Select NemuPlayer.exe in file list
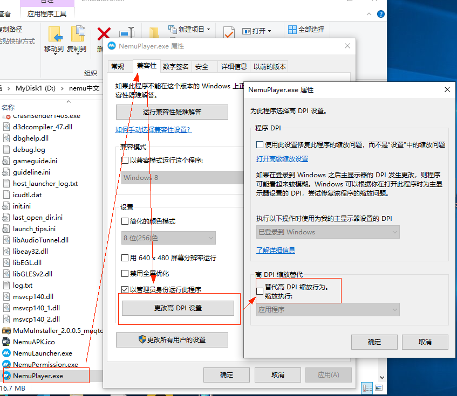457x396 pixels. click(x=38, y=376)
